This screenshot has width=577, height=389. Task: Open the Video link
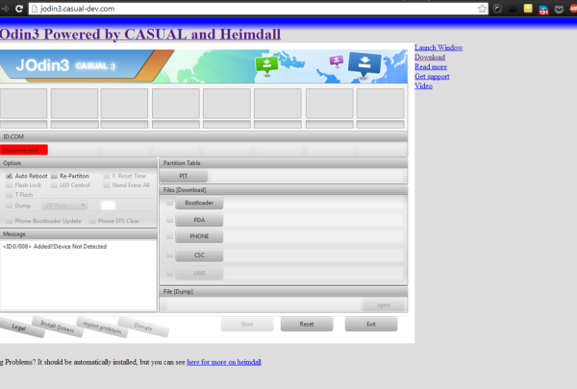tap(423, 85)
